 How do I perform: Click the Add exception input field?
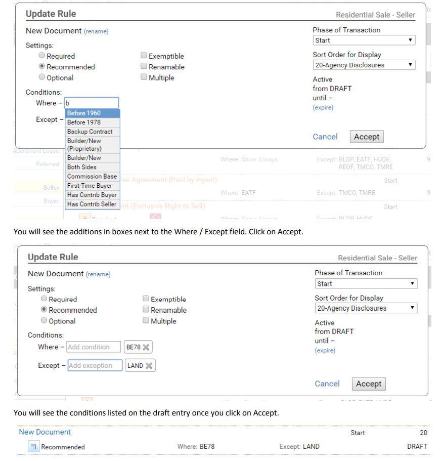click(x=94, y=365)
